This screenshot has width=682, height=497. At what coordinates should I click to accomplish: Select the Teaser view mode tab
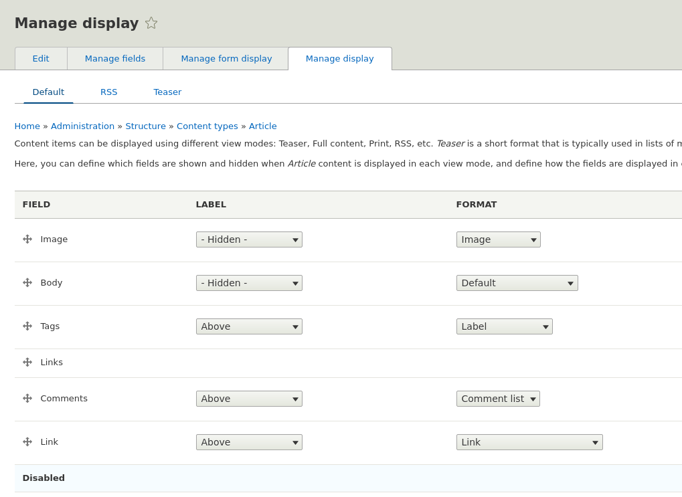pyautogui.click(x=167, y=92)
